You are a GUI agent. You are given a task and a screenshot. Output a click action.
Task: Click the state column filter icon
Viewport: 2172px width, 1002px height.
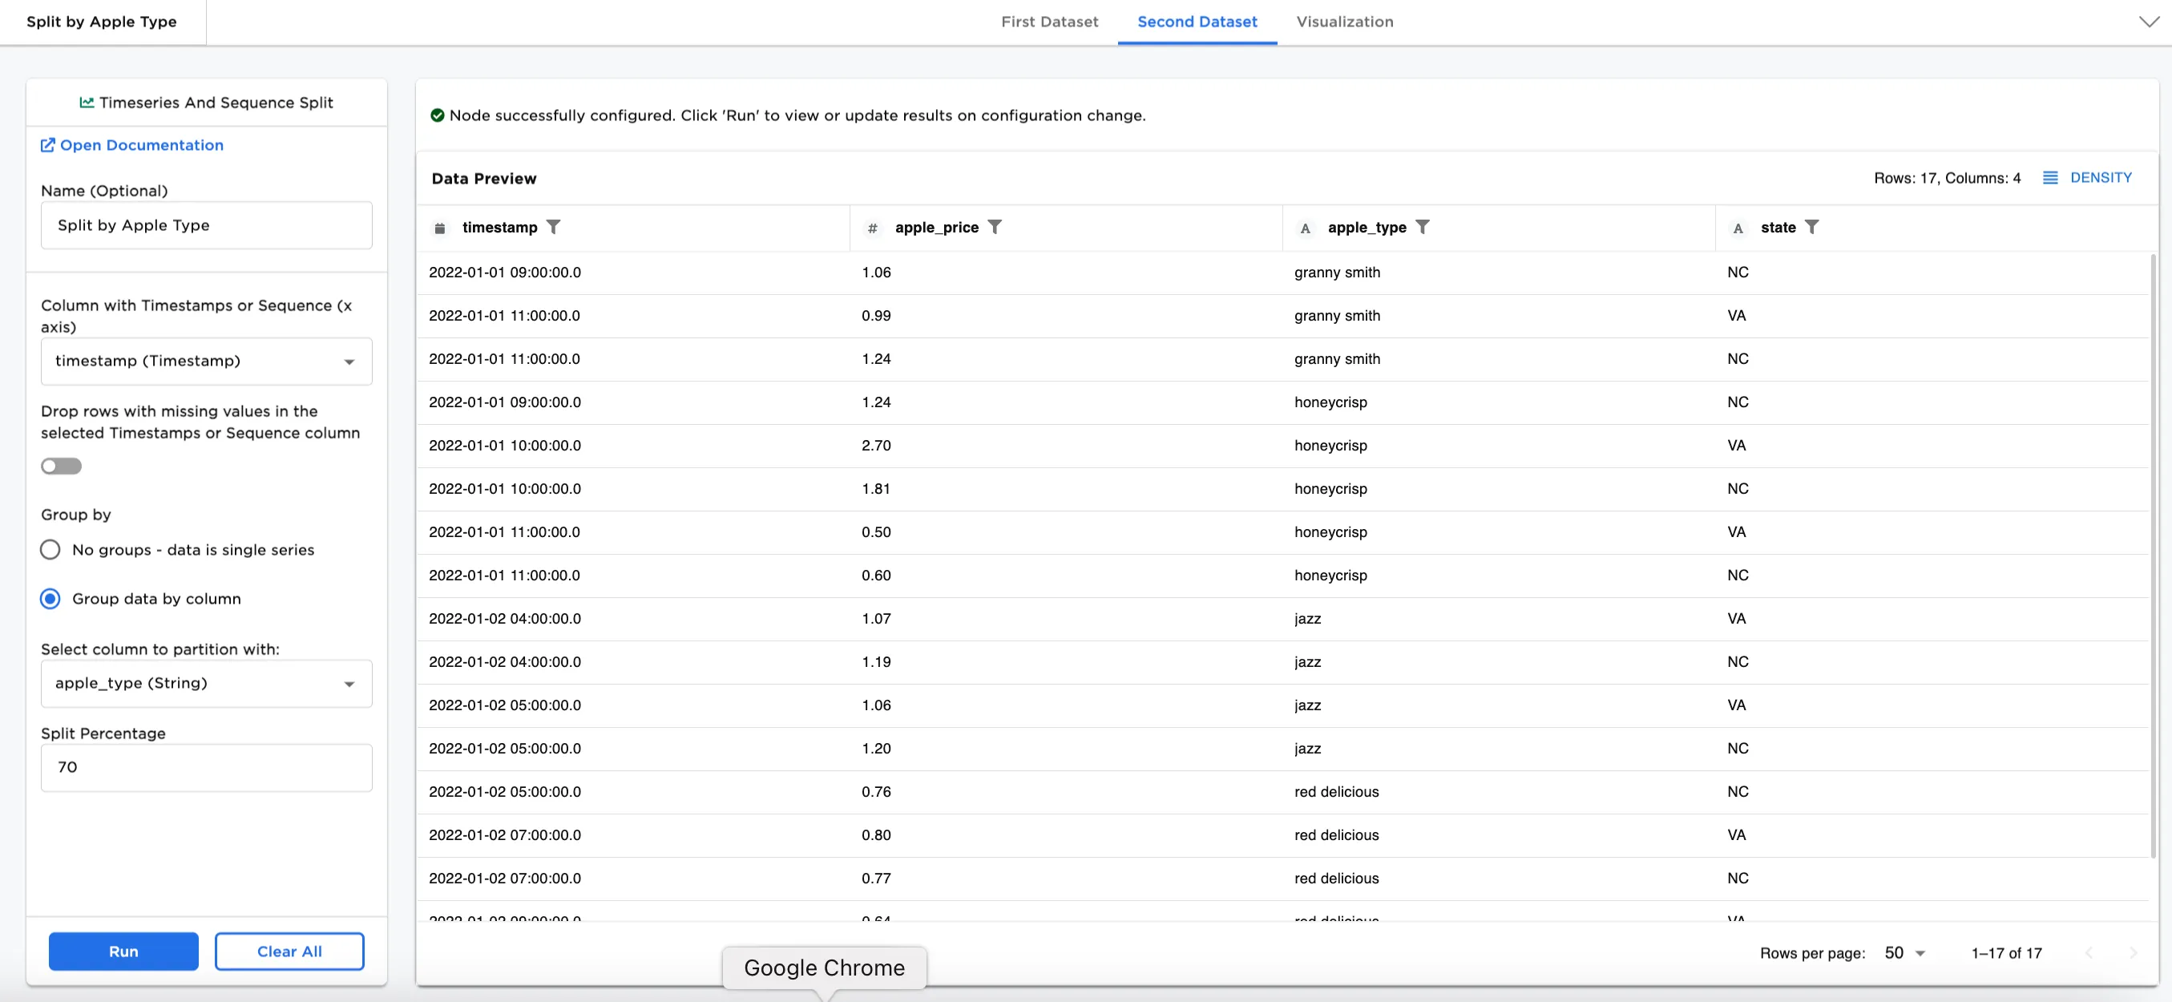point(1811,227)
